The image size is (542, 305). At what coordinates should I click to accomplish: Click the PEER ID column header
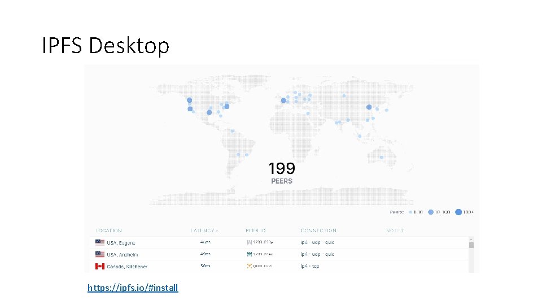pyautogui.click(x=255, y=230)
